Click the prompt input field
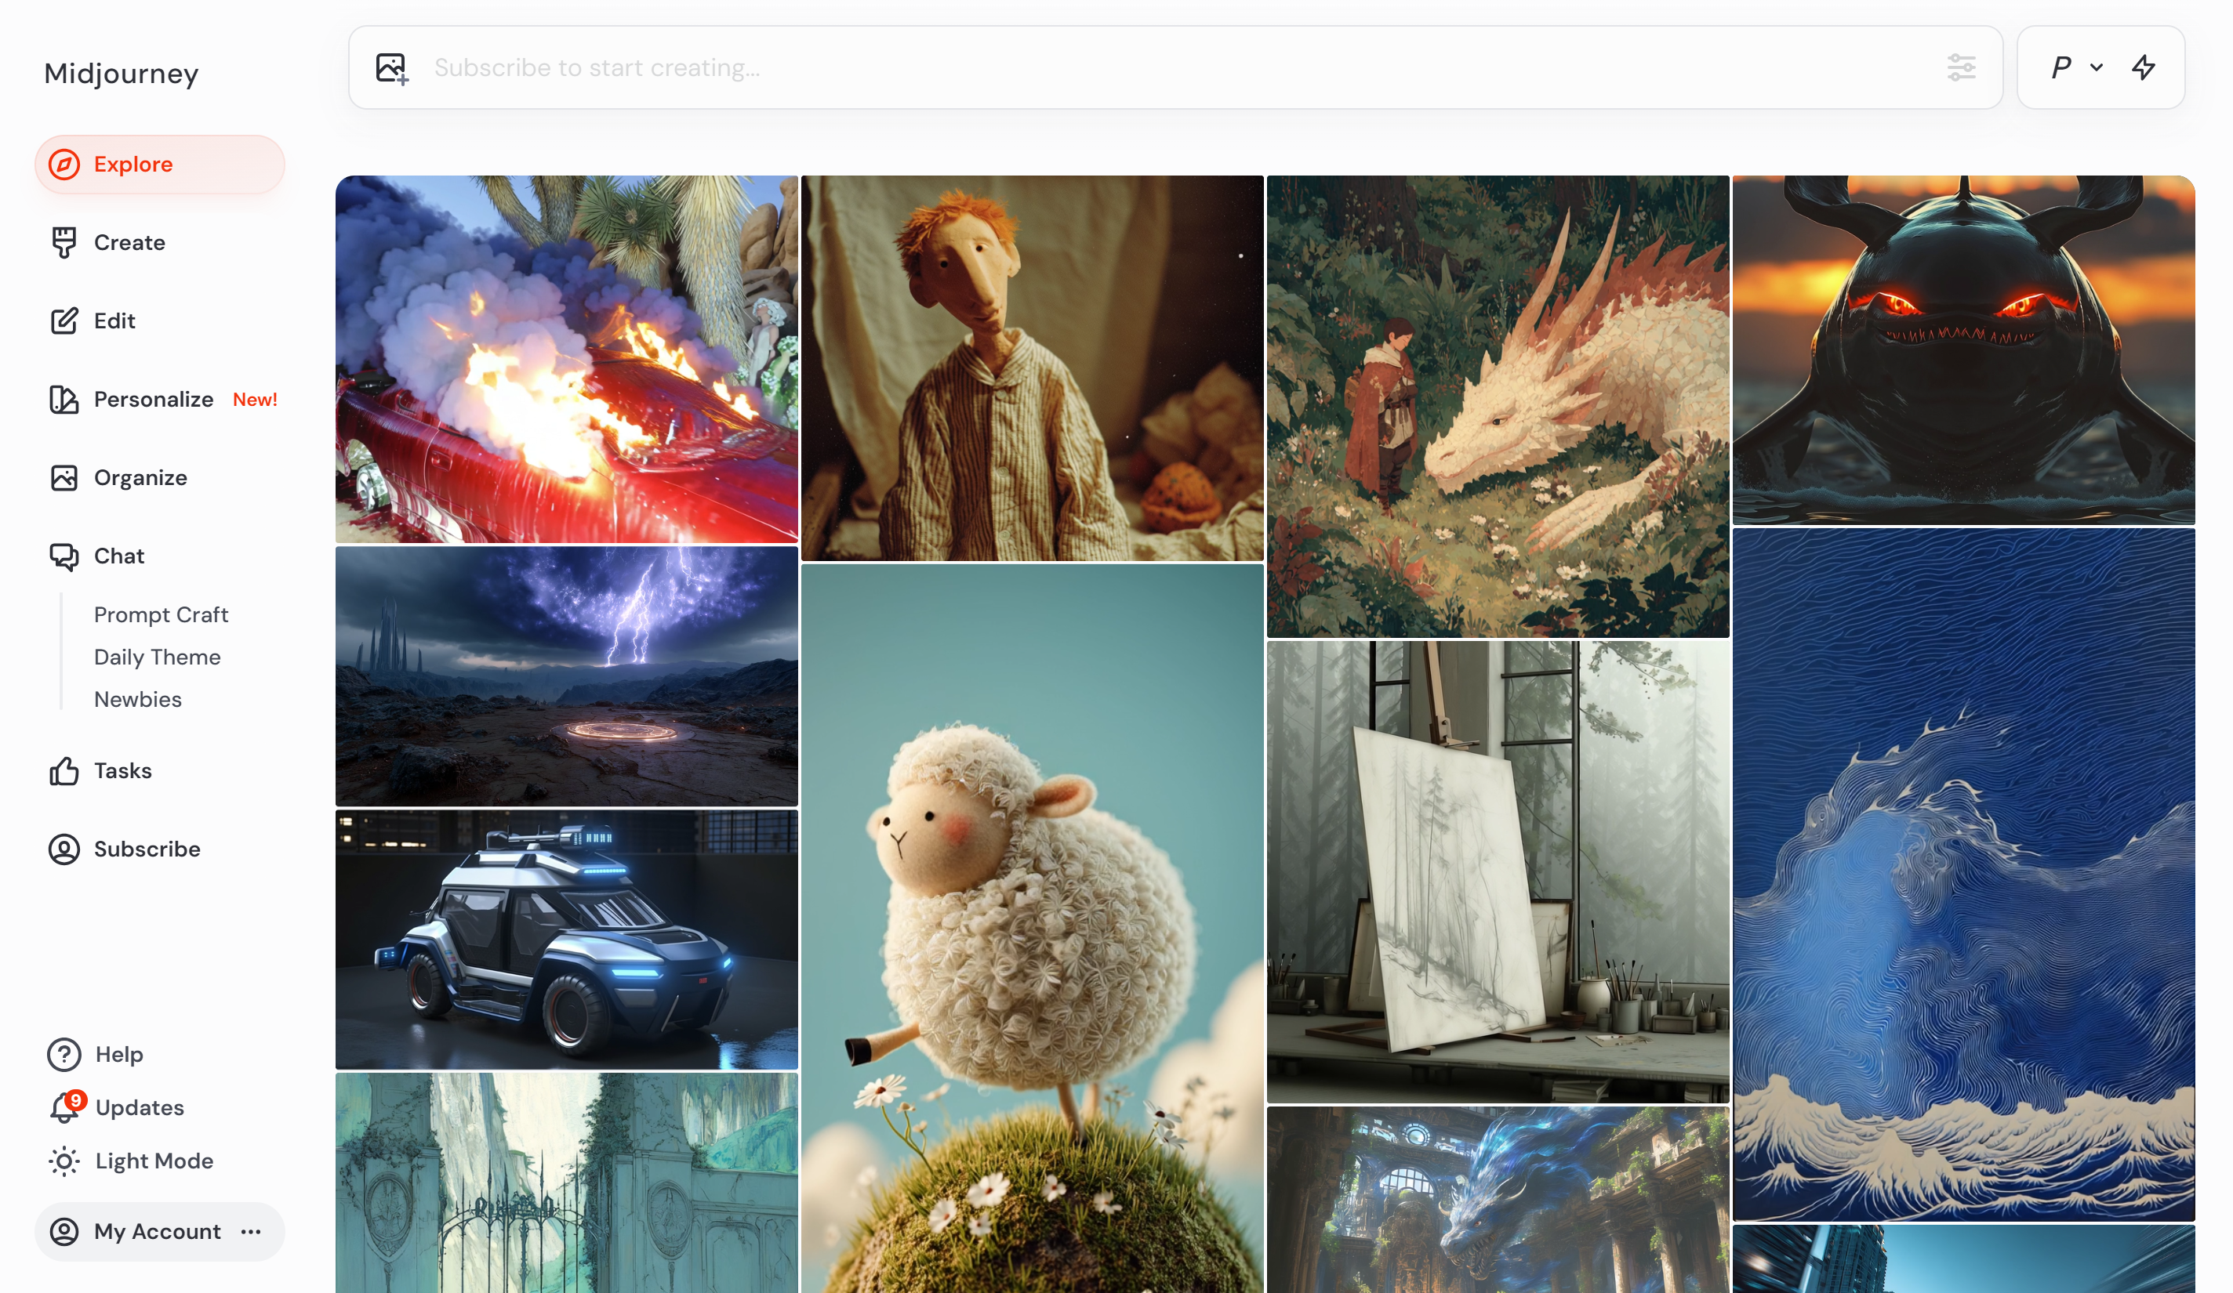2233x1293 pixels. [x=1152, y=68]
